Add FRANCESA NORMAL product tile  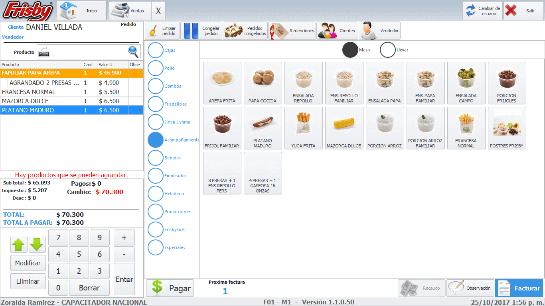466,128
